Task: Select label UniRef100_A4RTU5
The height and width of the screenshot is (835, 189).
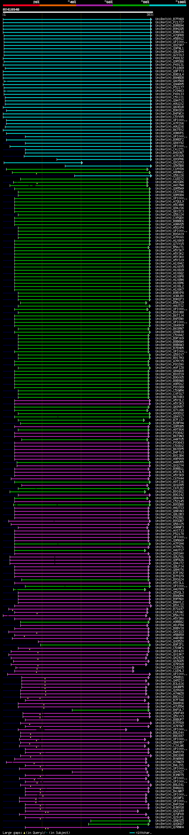Action: pos(169,439)
